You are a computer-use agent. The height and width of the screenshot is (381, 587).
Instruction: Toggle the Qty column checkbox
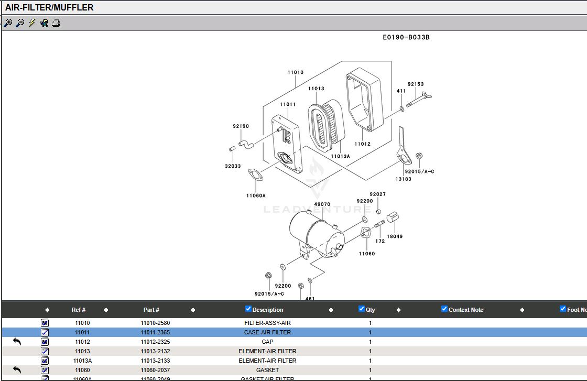click(x=362, y=309)
